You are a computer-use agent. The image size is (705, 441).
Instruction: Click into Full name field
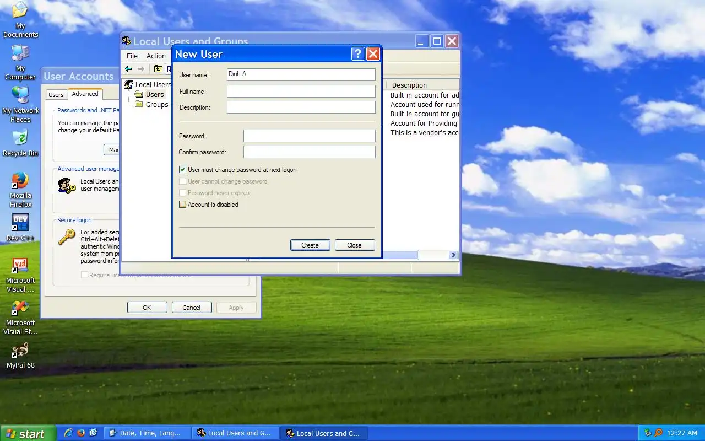301,91
